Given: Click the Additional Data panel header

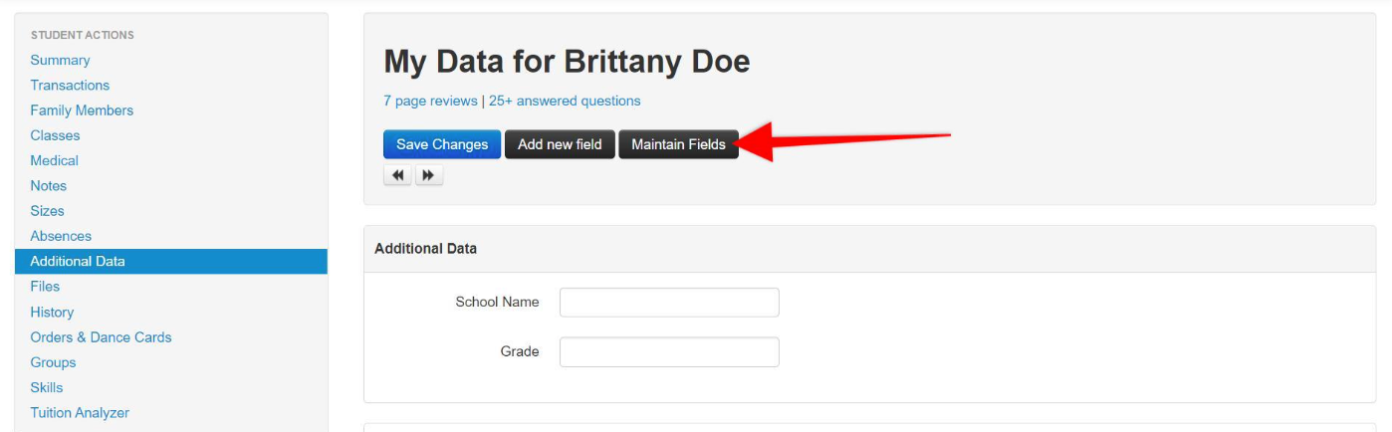Looking at the screenshot, I should tap(869, 249).
